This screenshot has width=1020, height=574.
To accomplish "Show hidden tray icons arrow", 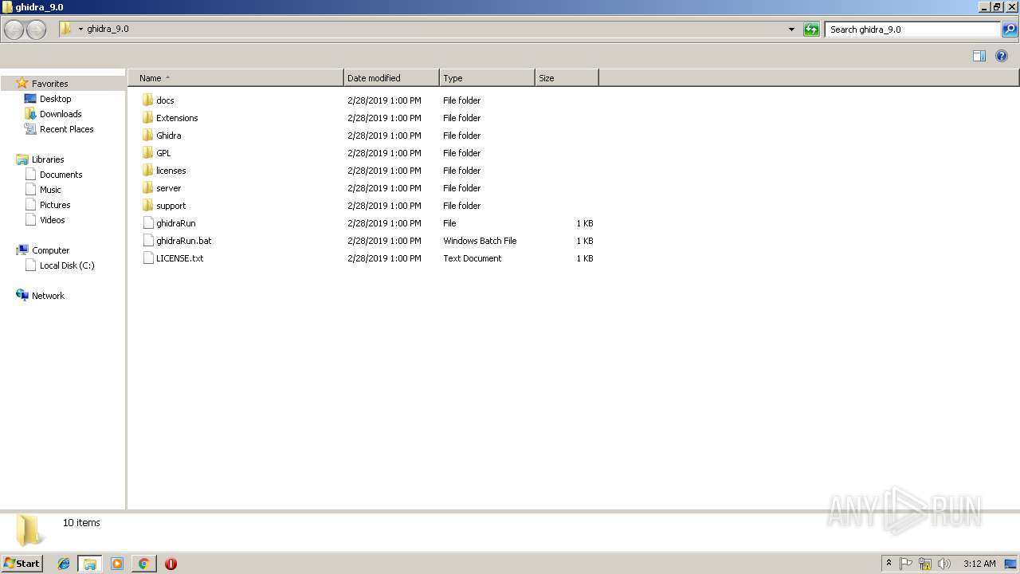I will pyautogui.click(x=889, y=564).
